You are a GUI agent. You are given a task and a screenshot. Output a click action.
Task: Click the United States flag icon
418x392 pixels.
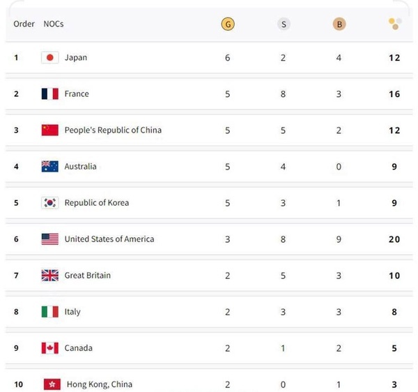pyautogui.click(x=49, y=239)
